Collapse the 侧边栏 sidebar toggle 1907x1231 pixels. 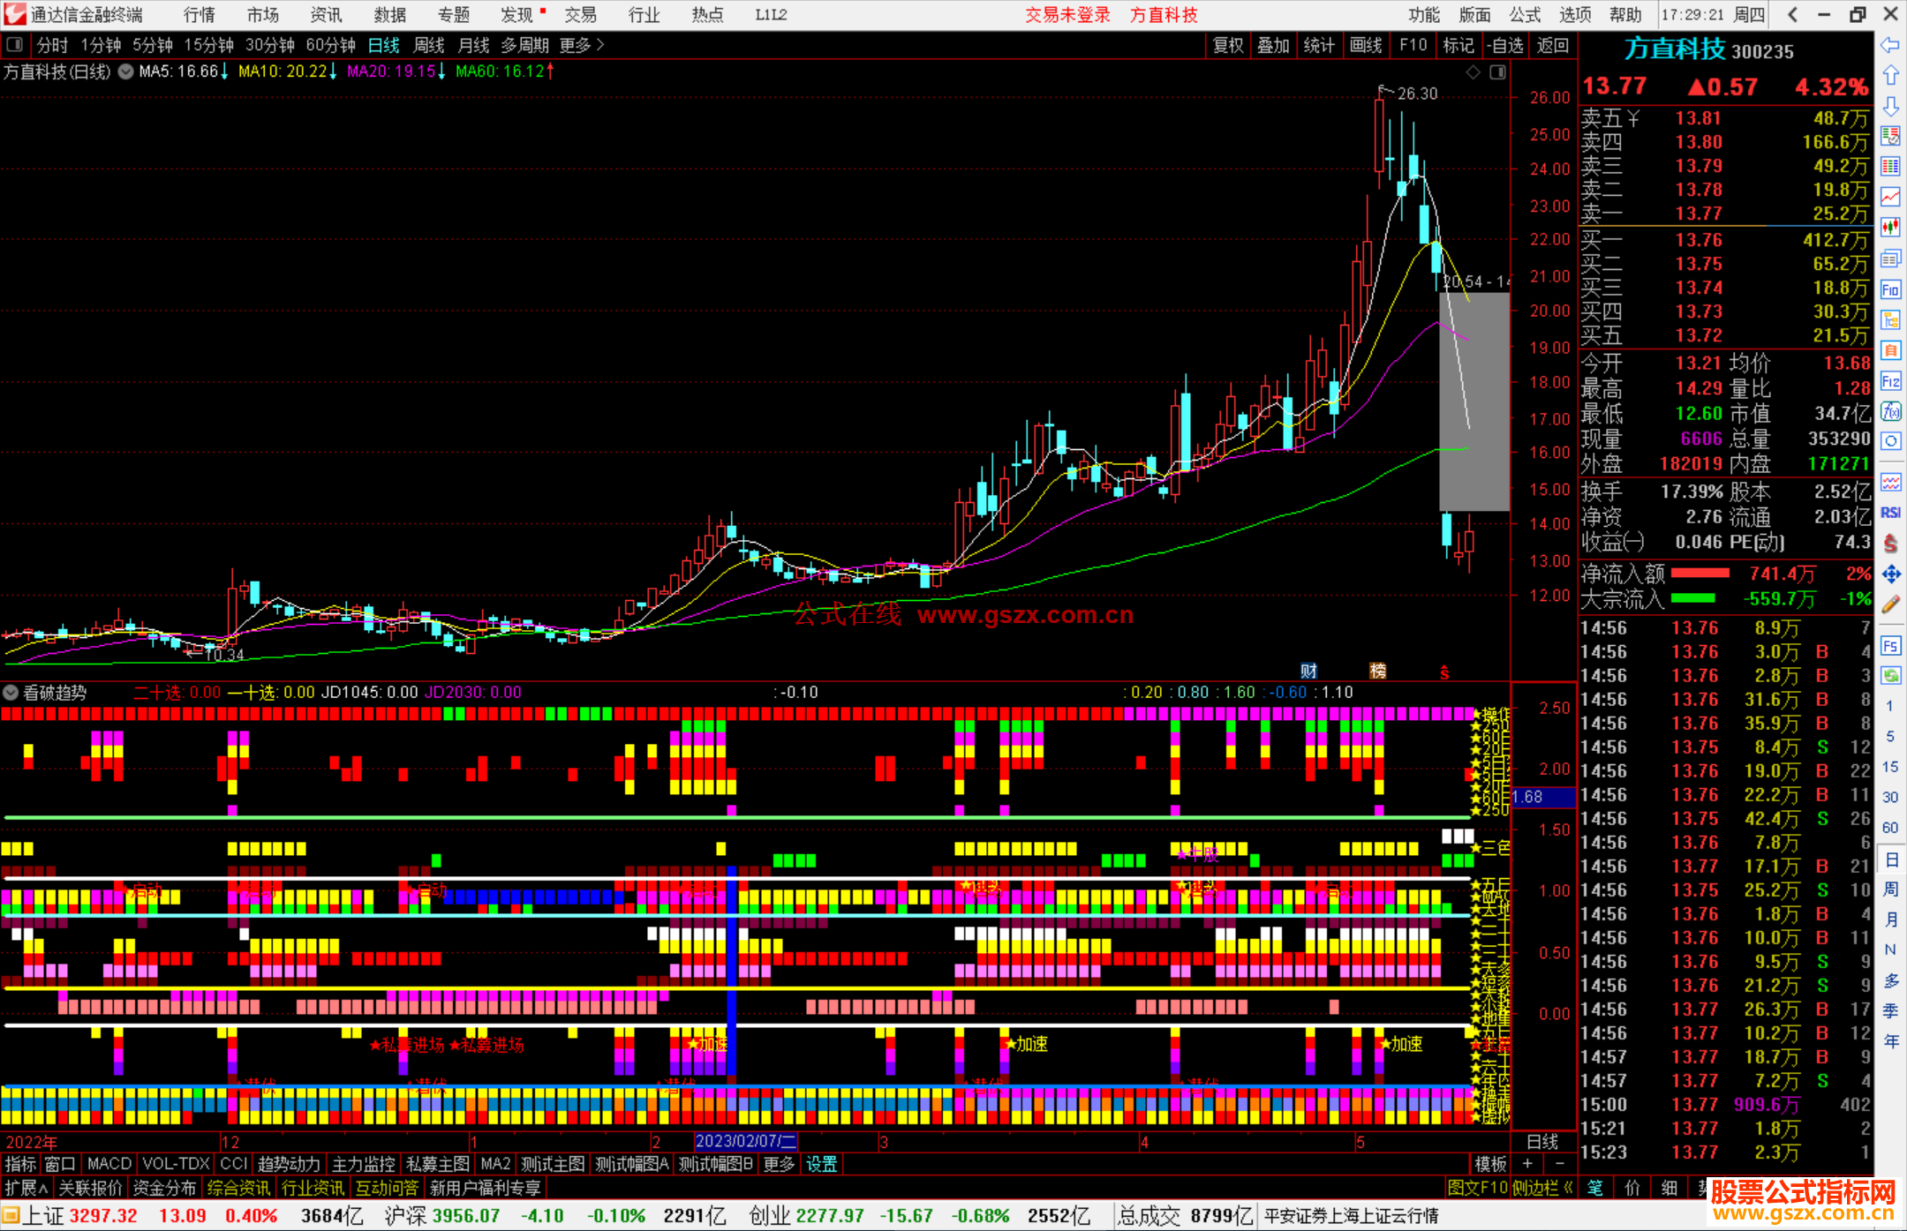[1543, 1189]
